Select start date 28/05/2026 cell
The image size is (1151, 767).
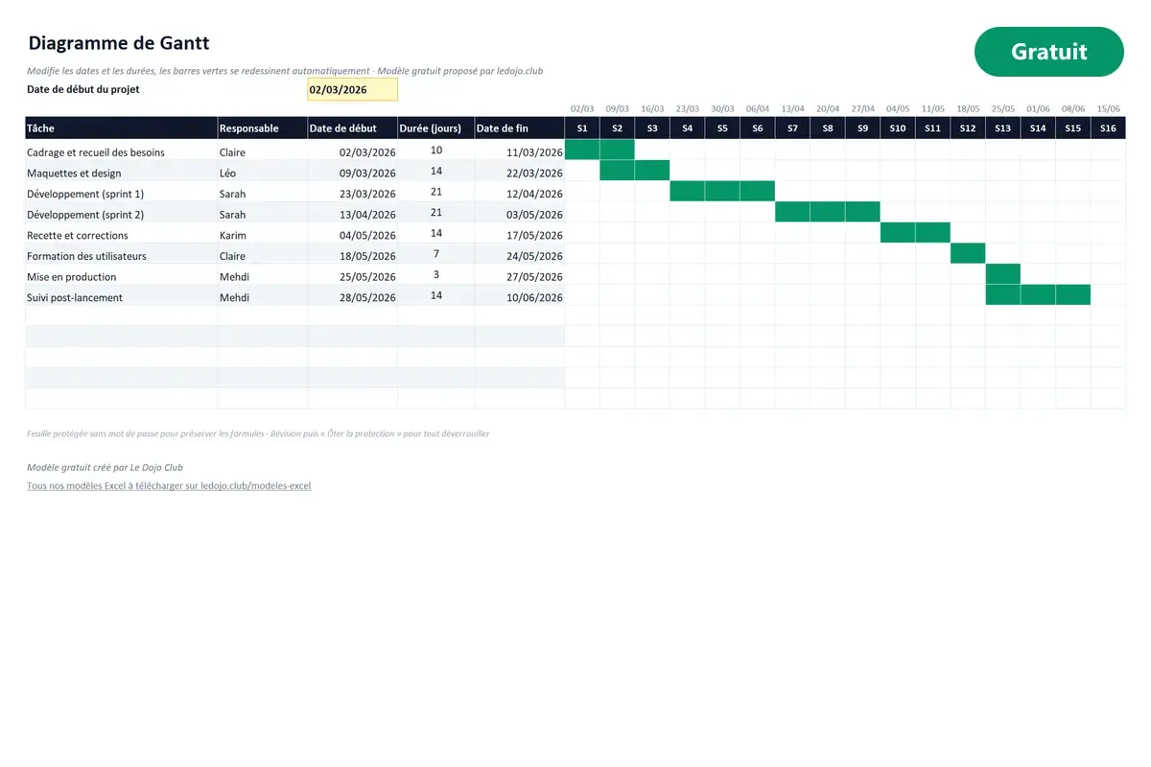point(352,297)
